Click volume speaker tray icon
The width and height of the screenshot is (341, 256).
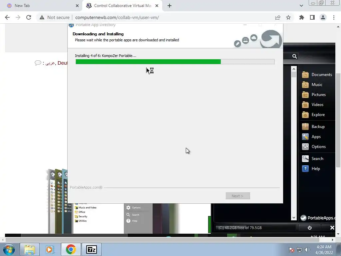tap(307, 250)
